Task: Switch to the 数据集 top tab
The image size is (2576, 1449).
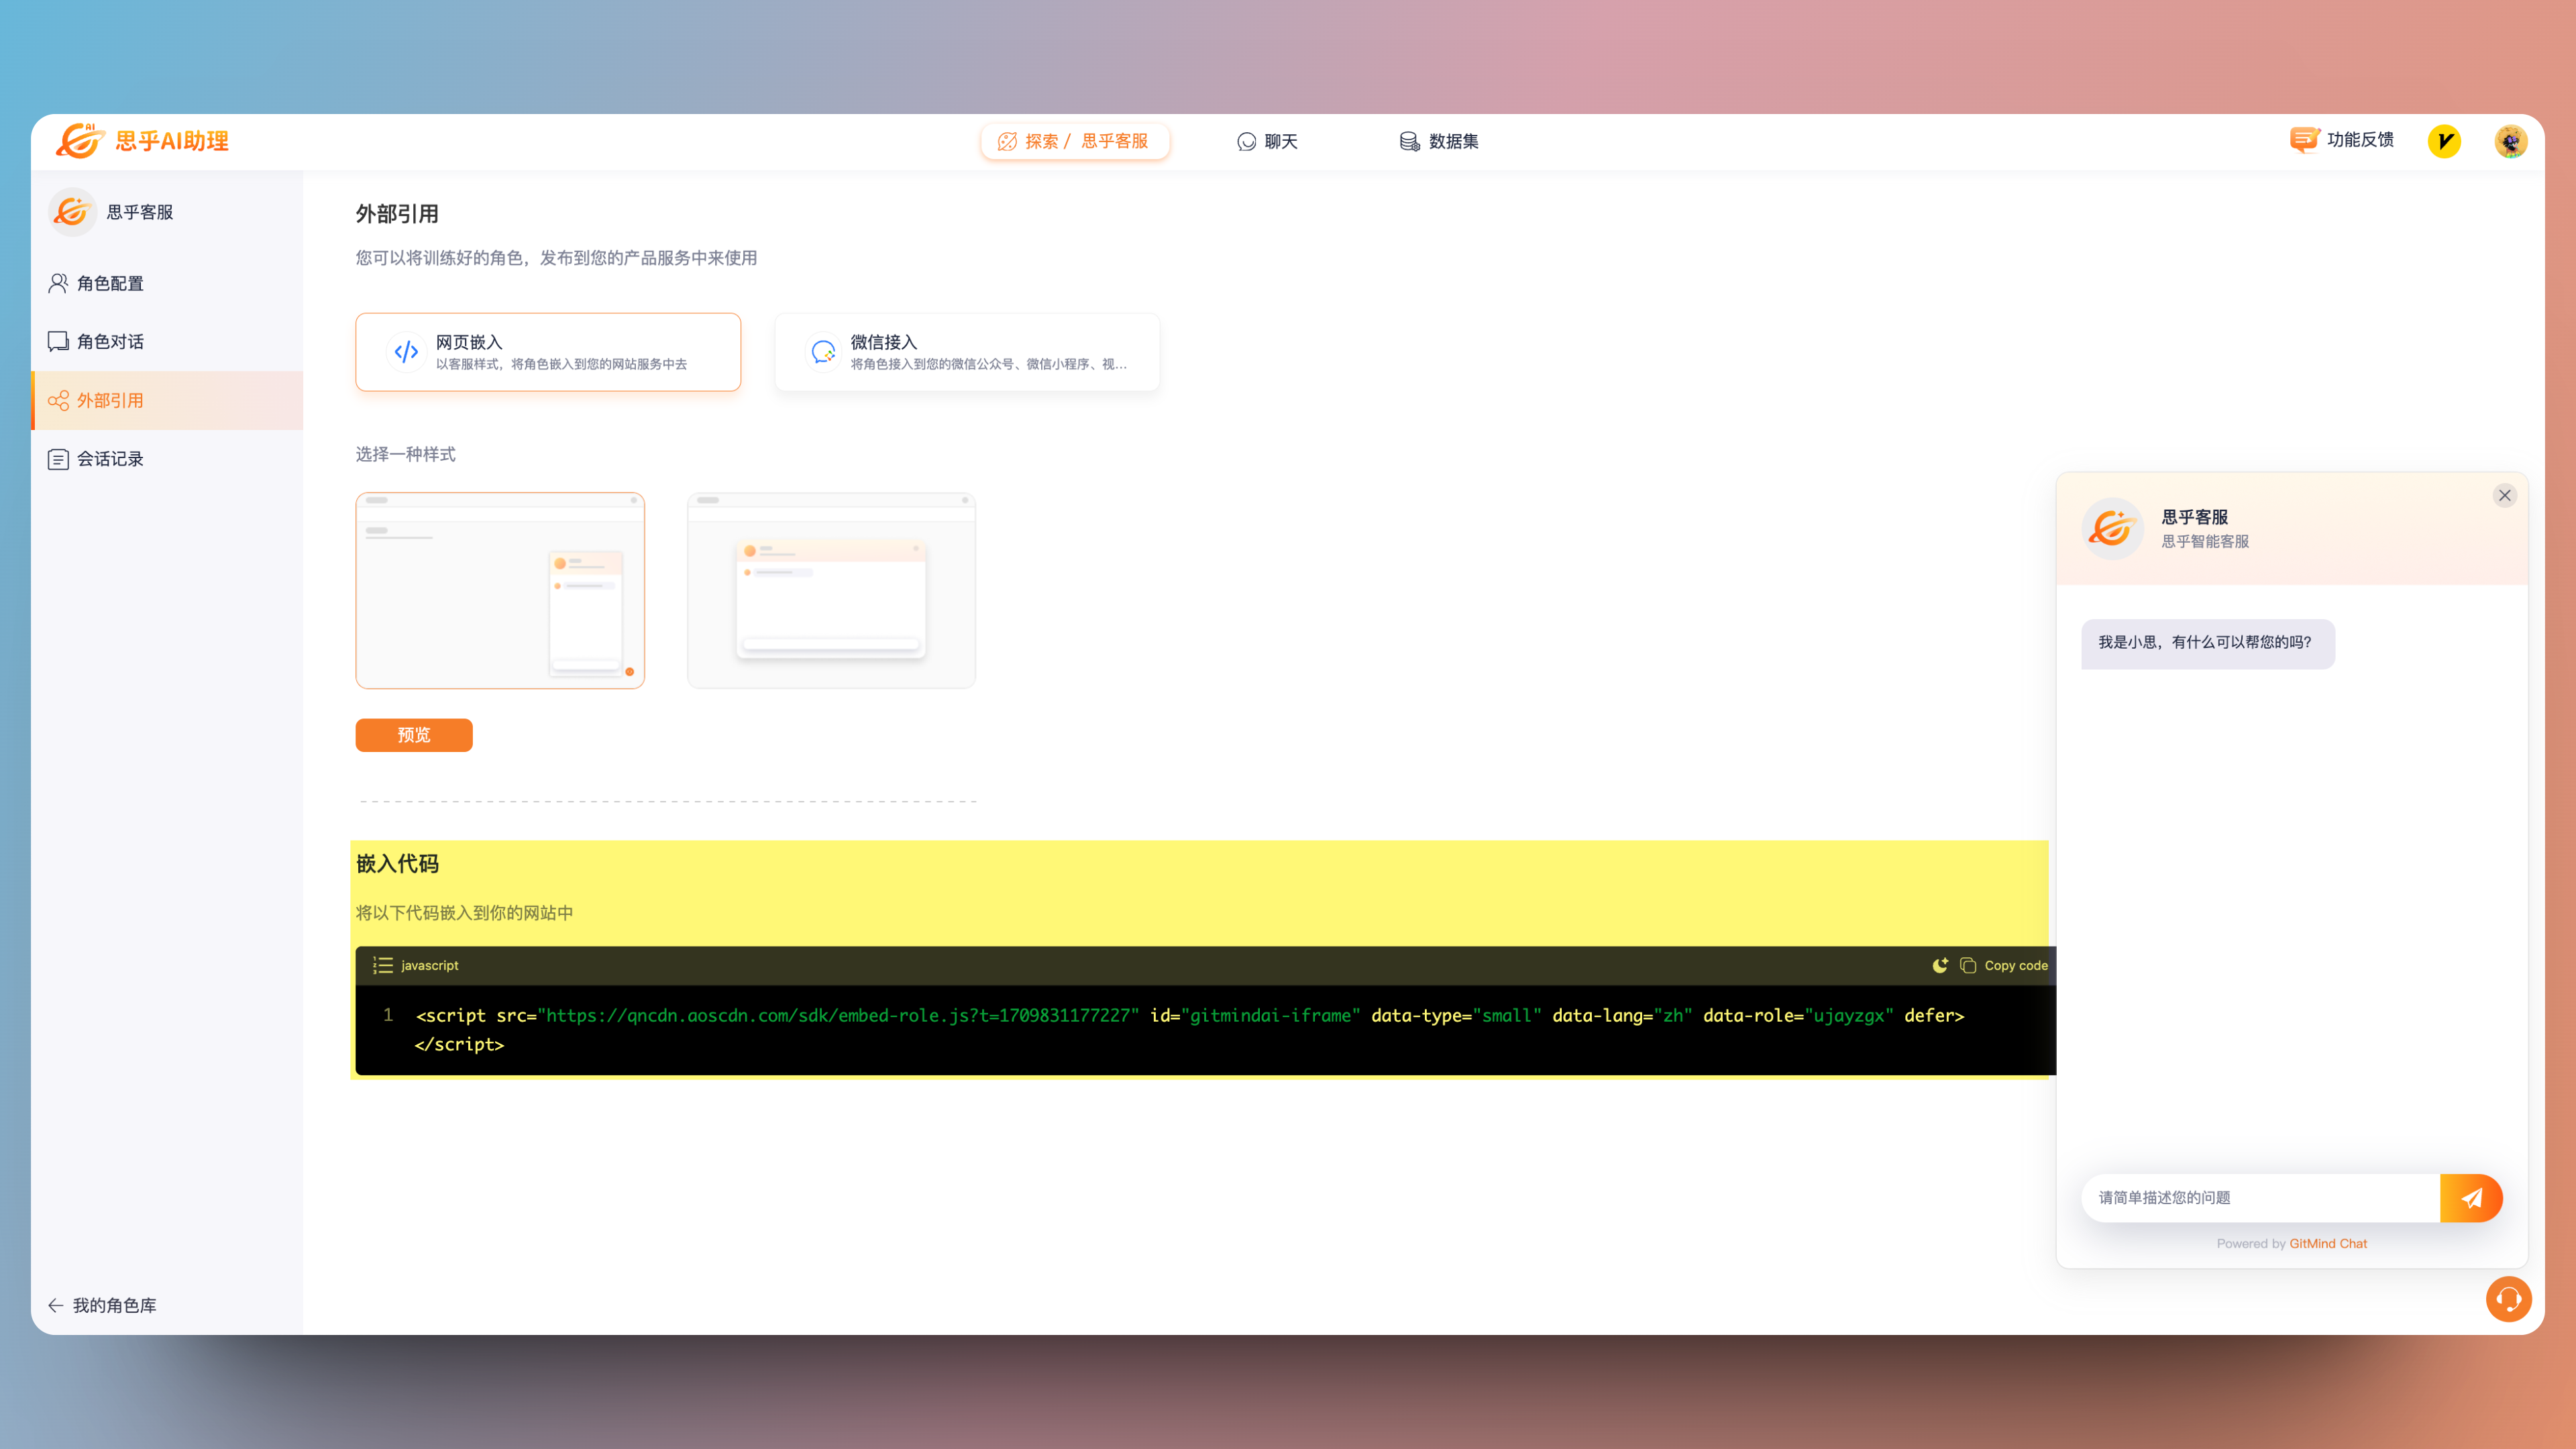Action: (x=1439, y=141)
